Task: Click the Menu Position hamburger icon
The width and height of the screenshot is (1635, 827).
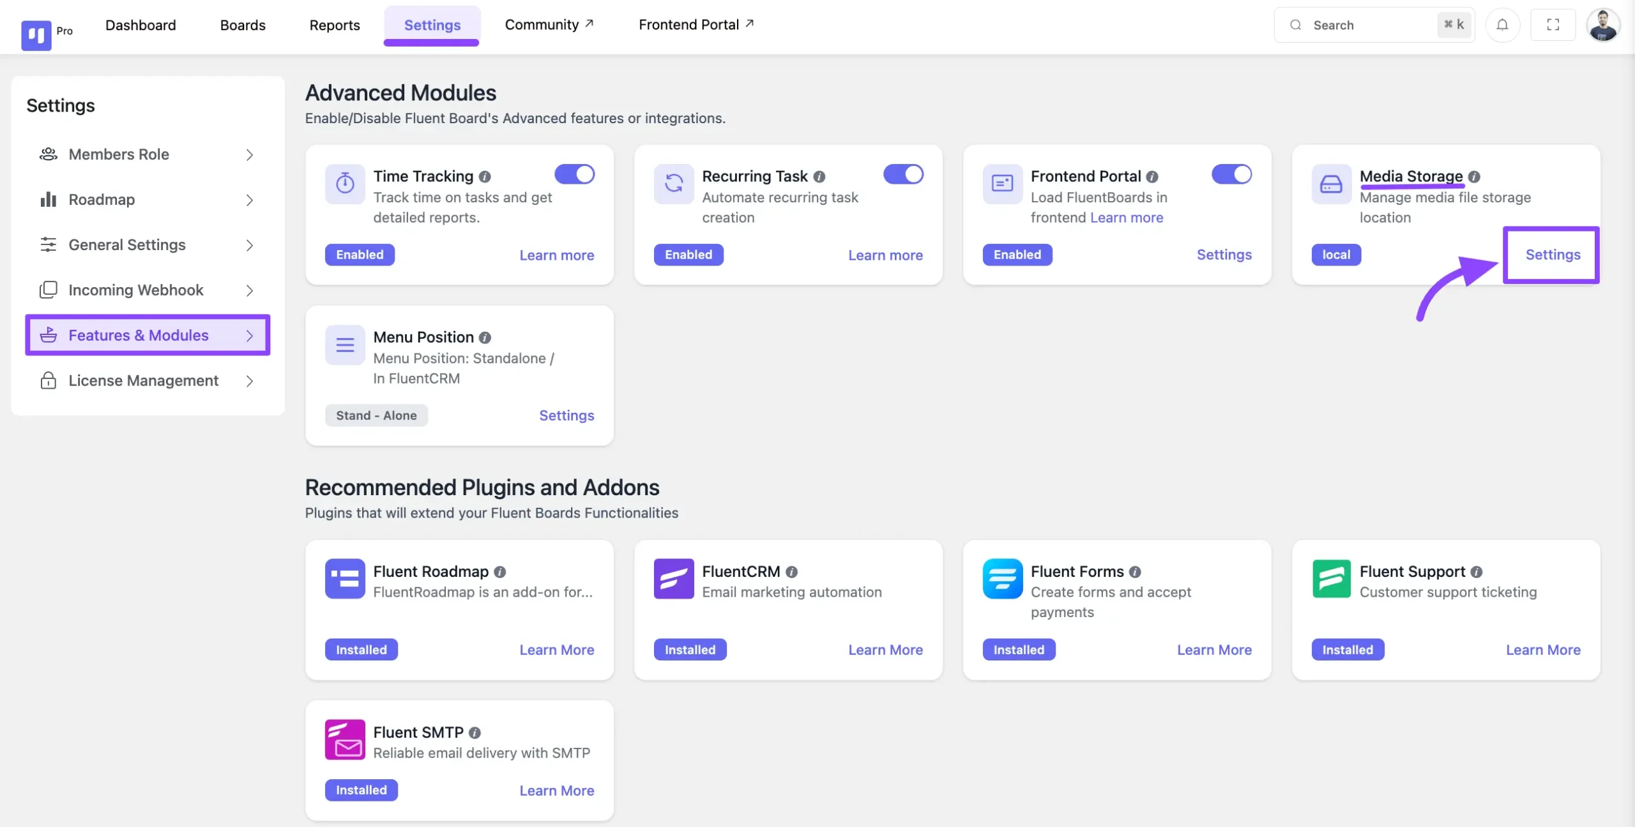Action: [x=345, y=345]
